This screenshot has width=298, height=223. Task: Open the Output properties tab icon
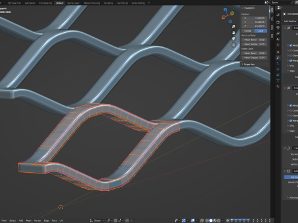click(278, 28)
